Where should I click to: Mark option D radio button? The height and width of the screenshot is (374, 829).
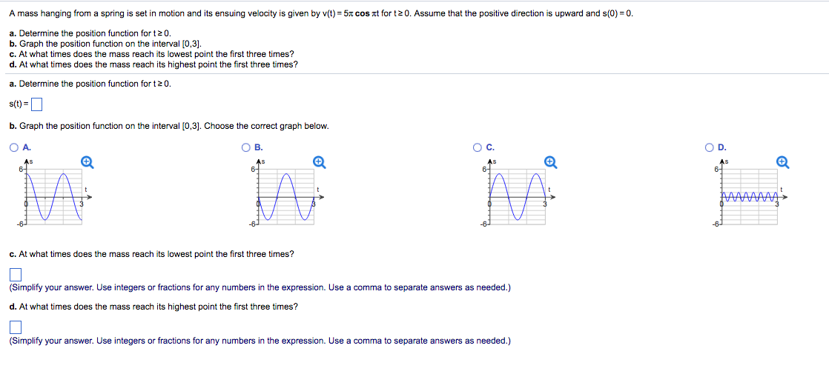click(x=710, y=147)
